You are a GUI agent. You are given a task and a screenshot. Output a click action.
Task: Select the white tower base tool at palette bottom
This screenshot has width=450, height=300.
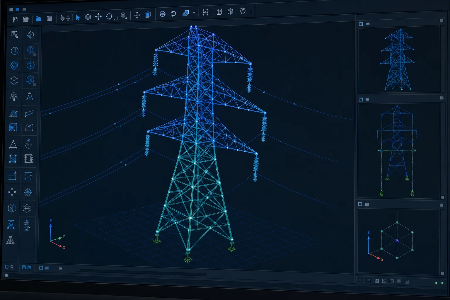click(11, 240)
